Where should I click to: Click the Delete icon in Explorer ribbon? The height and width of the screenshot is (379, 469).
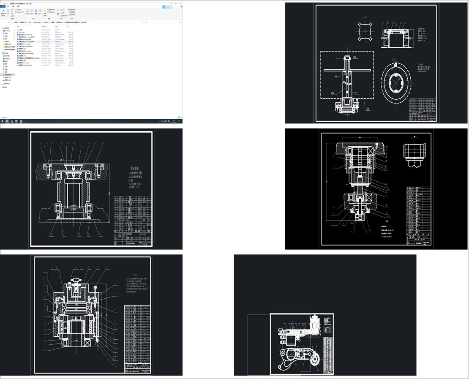[35, 11]
